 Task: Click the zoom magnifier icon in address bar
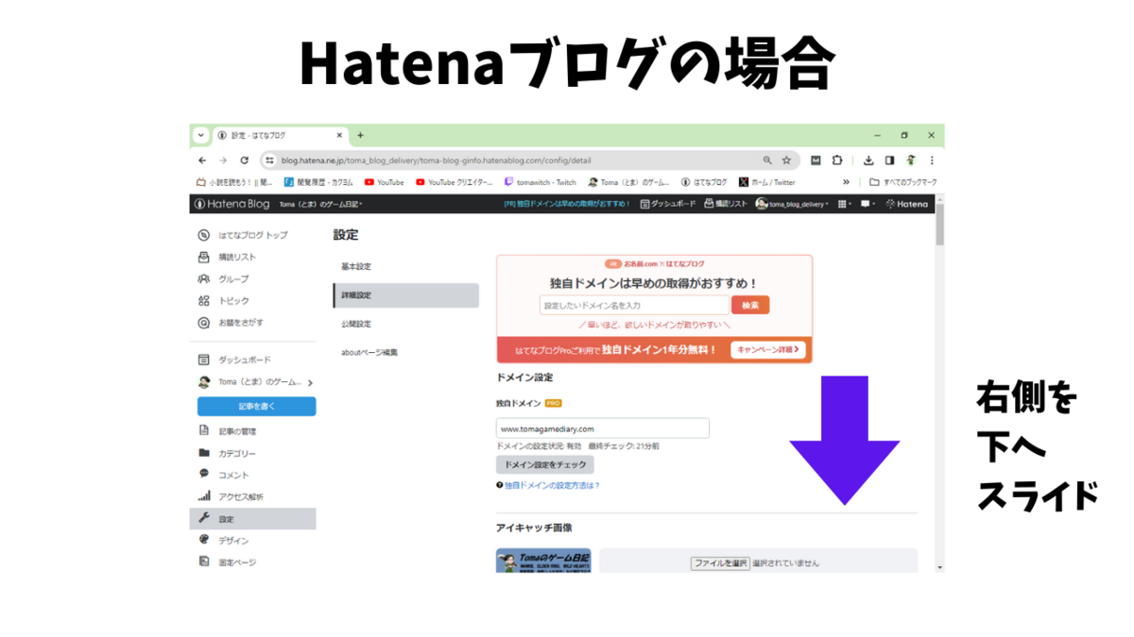(767, 160)
